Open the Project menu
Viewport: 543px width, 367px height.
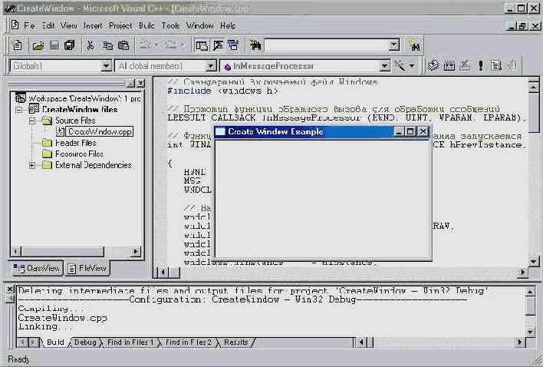click(119, 25)
